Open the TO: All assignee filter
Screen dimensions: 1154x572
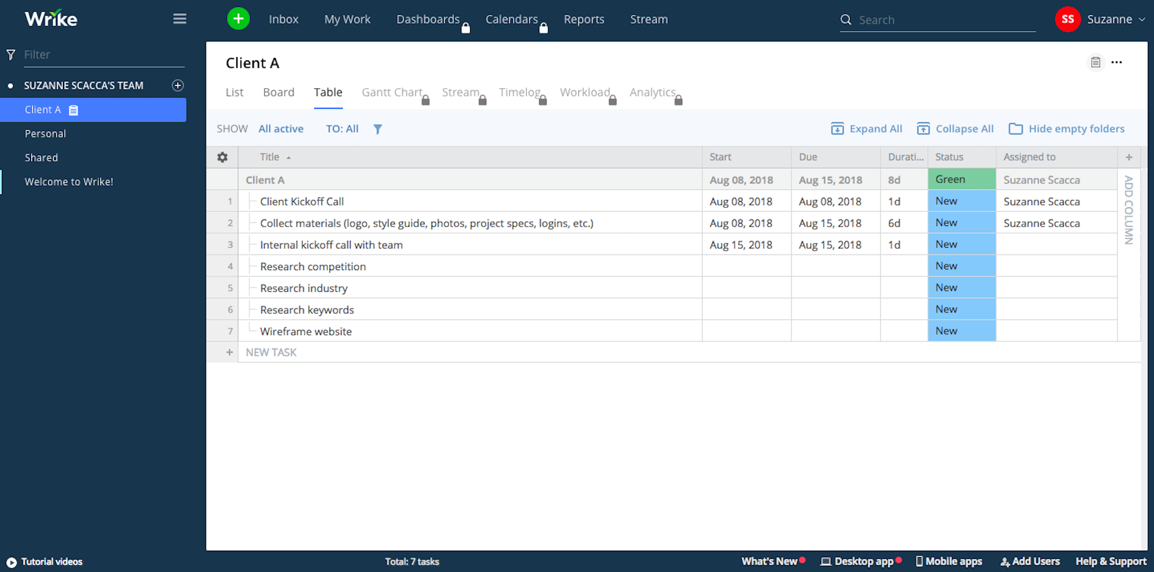(x=343, y=129)
